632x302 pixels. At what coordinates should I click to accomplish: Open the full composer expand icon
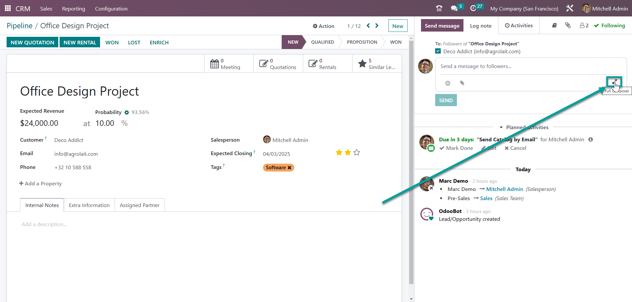pos(614,81)
